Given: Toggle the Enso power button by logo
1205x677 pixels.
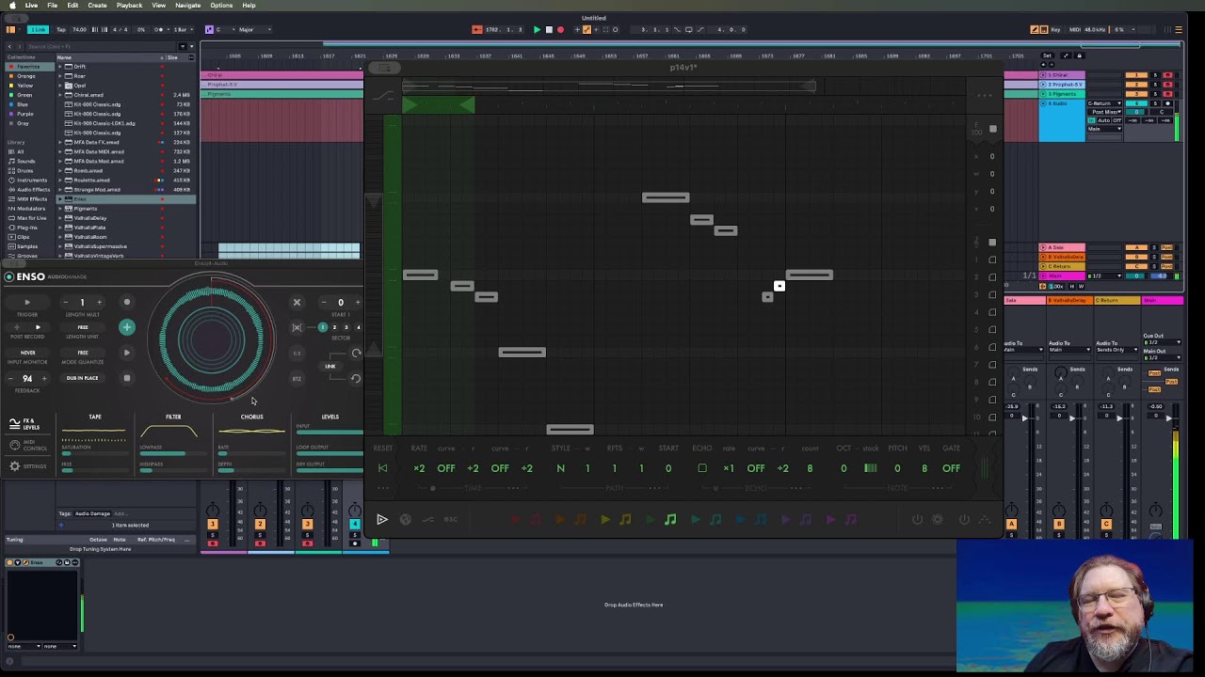Looking at the screenshot, I should coord(8,276).
